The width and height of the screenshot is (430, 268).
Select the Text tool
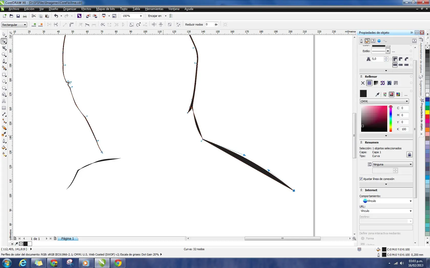(4, 101)
